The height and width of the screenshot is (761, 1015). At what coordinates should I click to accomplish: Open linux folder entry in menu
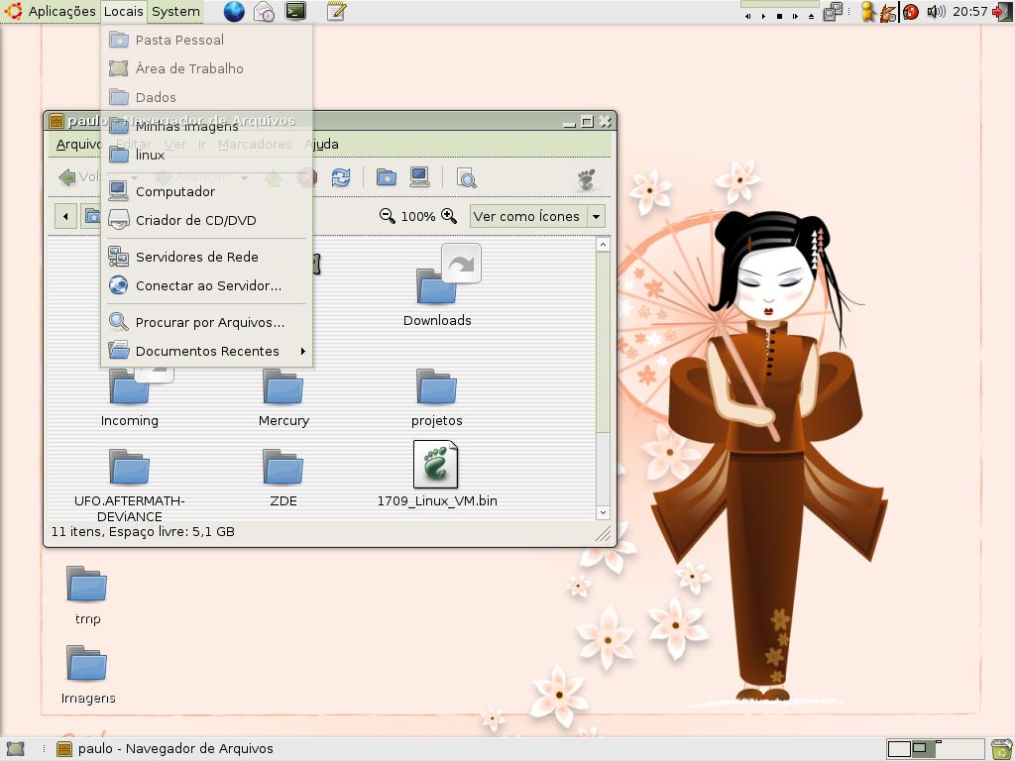(207, 155)
